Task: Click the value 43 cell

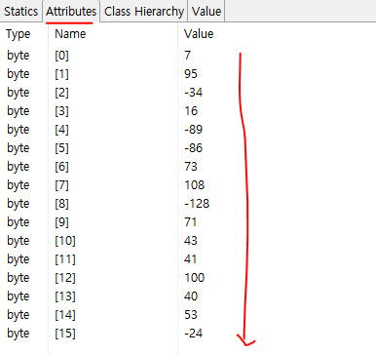Action: [191, 241]
